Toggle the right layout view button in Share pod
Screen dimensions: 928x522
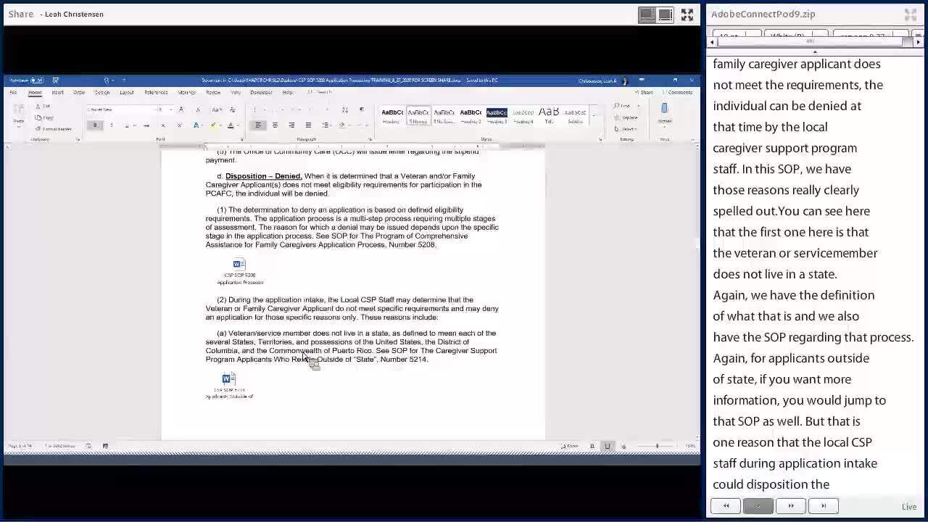tap(665, 14)
